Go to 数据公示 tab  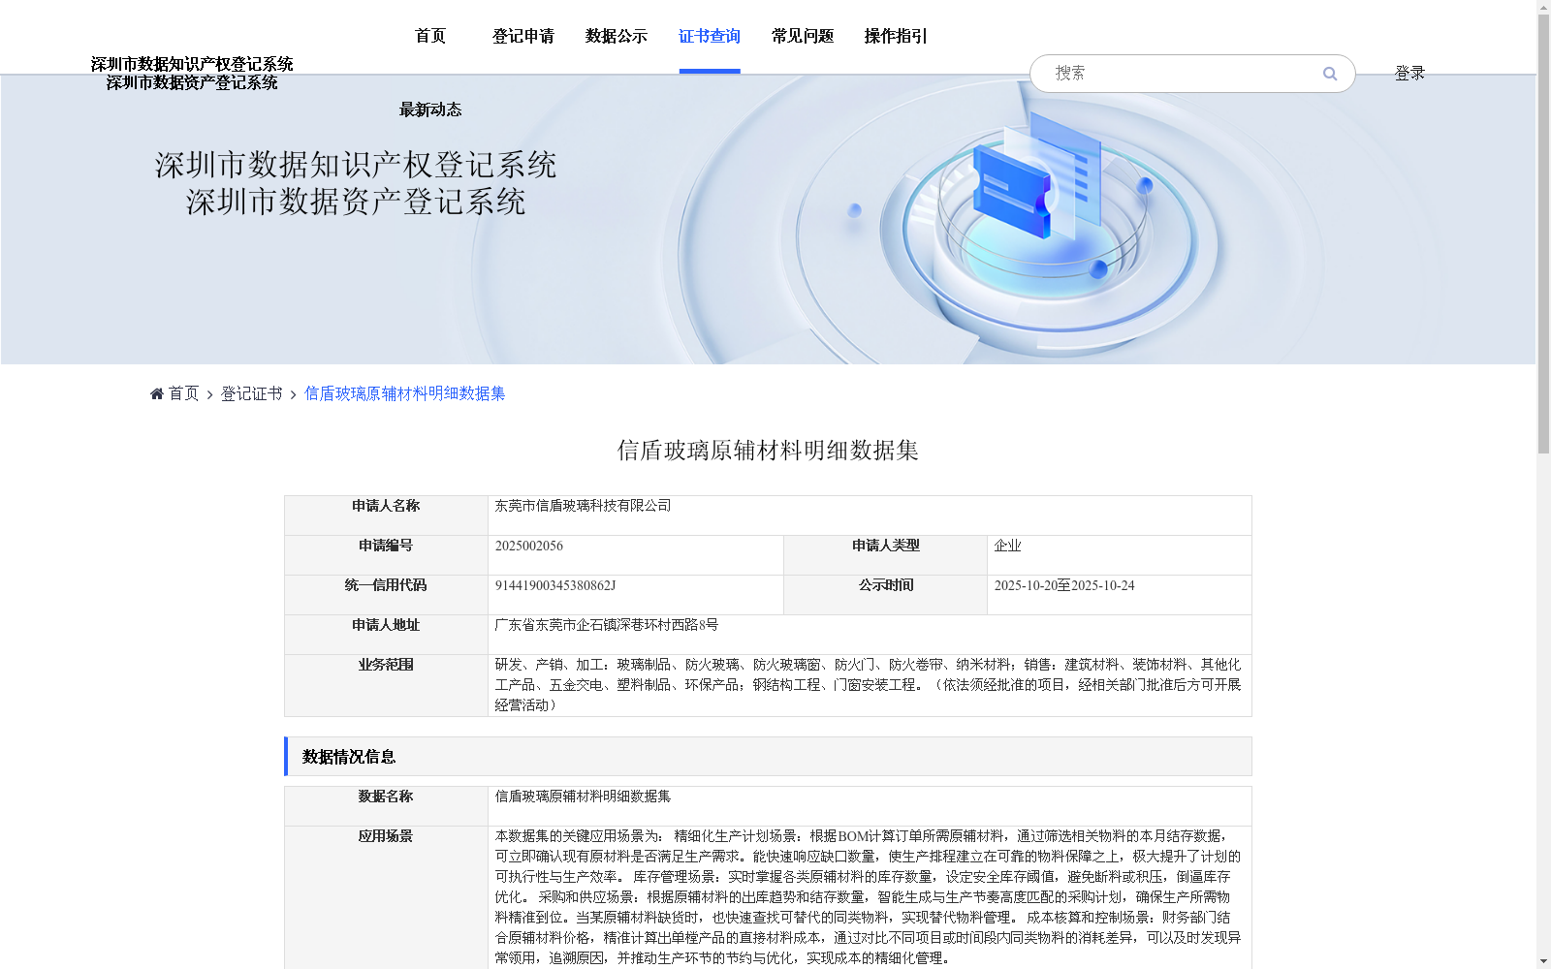click(x=617, y=36)
